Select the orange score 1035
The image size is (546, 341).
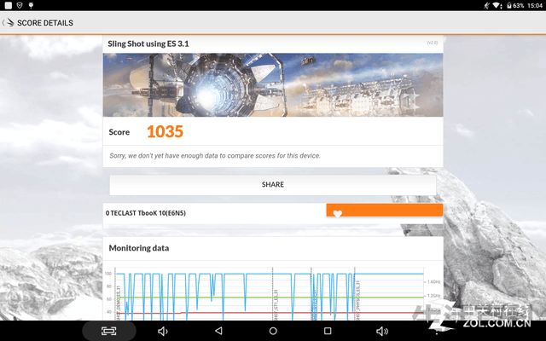[x=165, y=131]
